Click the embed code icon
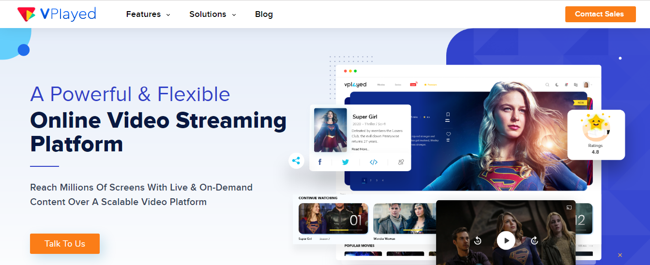The width and height of the screenshot is (650, 265). click(374, 162)
